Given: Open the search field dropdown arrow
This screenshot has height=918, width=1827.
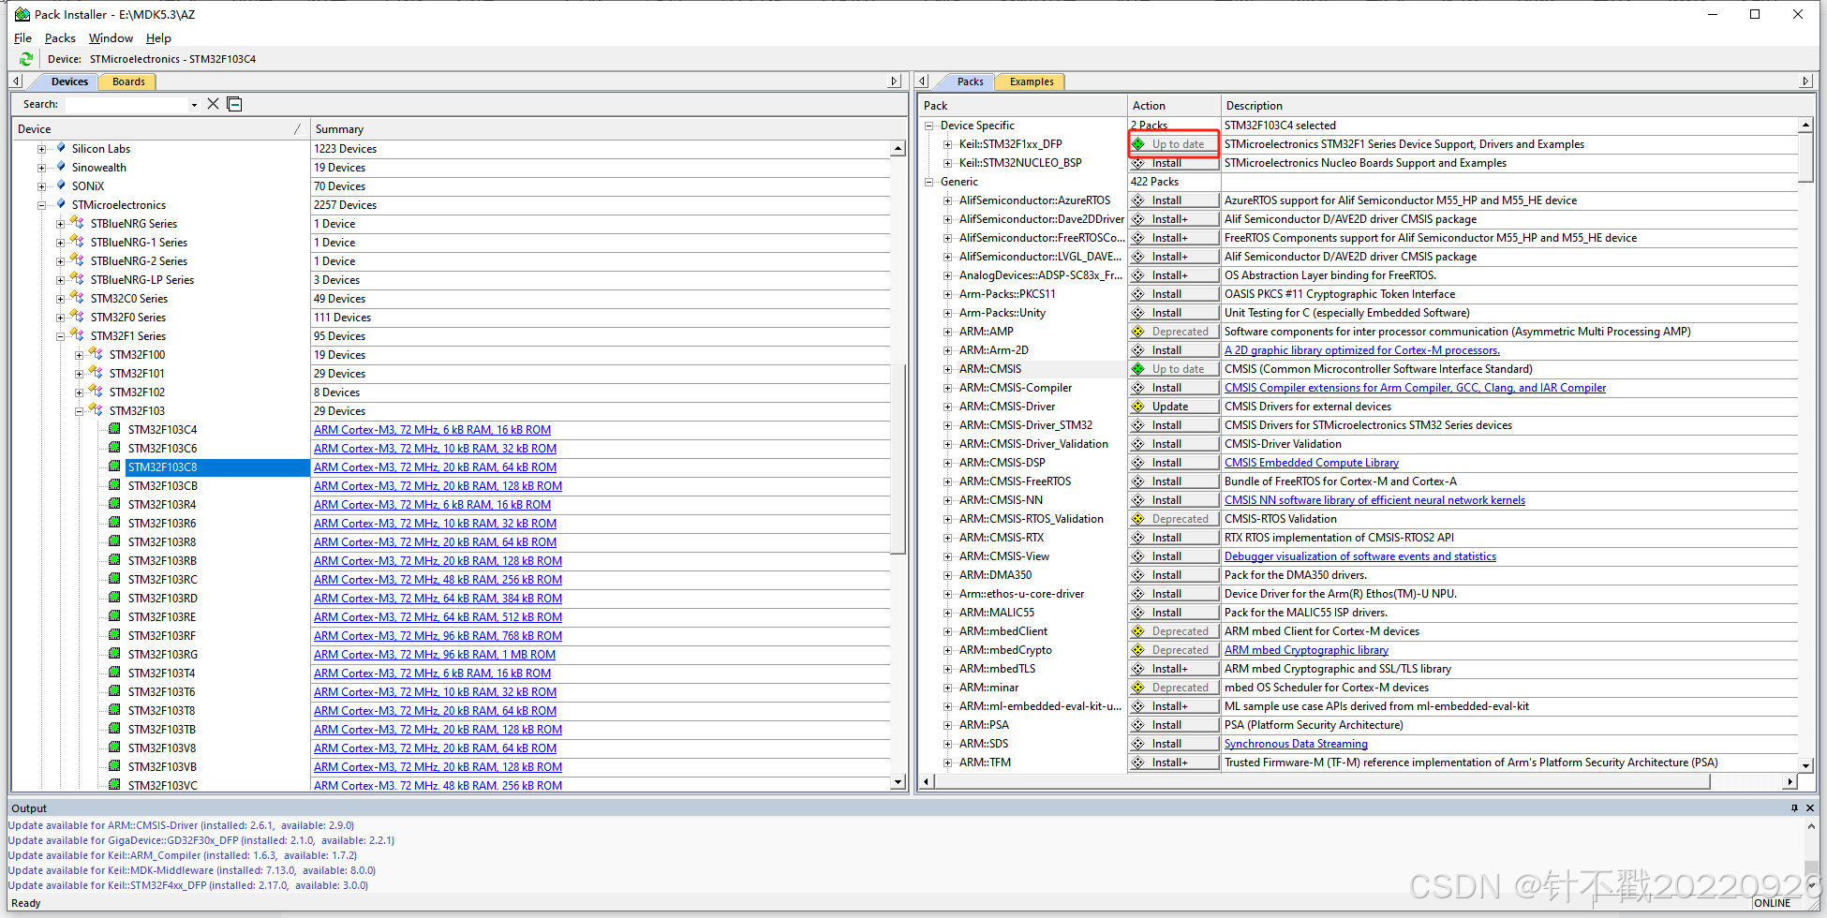Looking at the screenshot, I should (x=194, y=104).
